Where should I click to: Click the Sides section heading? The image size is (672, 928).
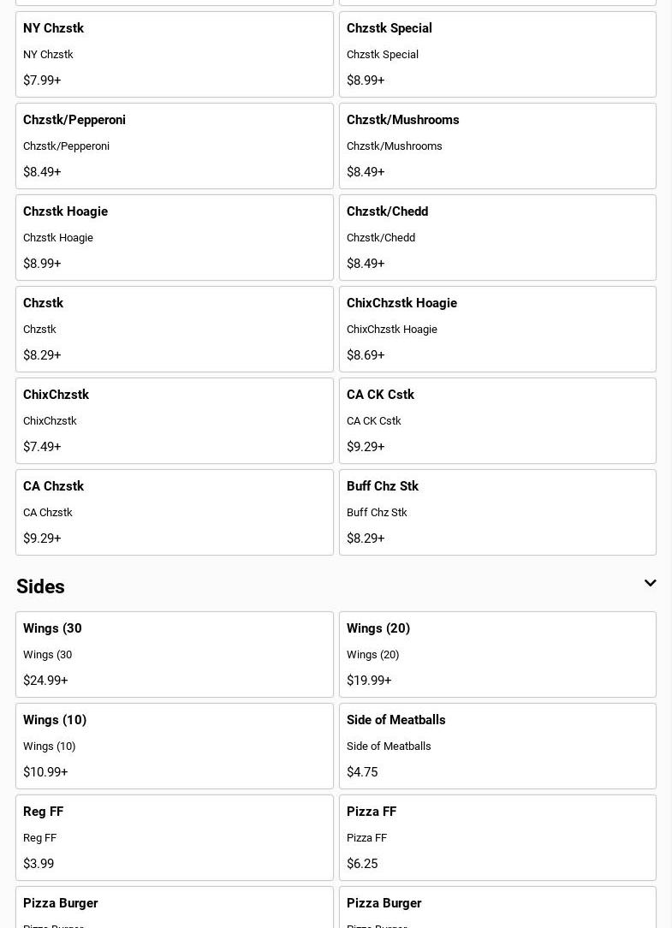coord(40,586)
